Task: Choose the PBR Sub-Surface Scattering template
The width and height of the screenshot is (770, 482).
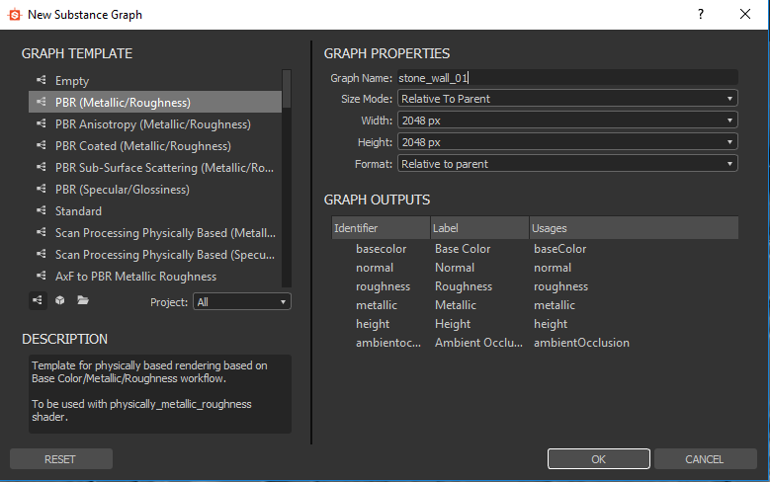Action: (x=155, y=167)
